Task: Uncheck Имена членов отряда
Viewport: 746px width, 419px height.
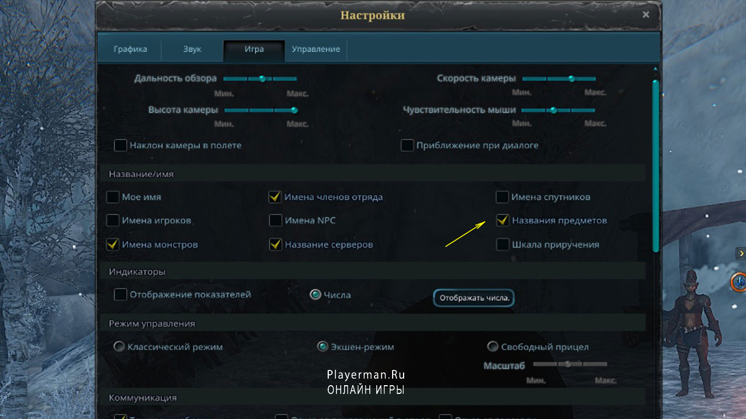Action: pos(276,197)
